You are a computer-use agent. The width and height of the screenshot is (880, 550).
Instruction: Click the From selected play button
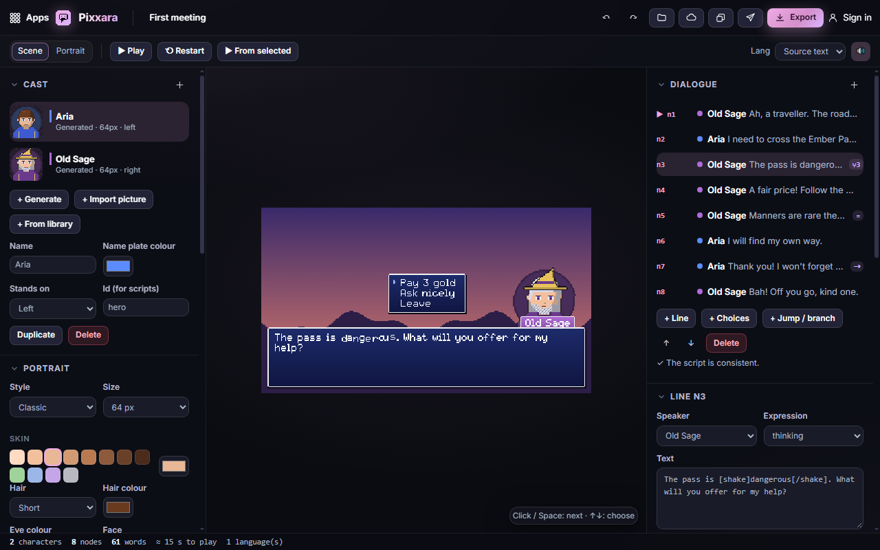(x=258, y=51)
